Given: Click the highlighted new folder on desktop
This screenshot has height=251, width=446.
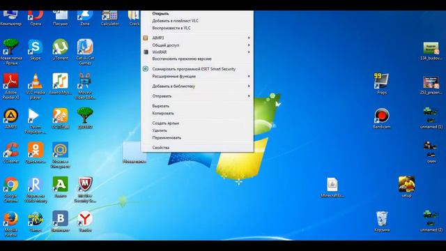Looking at the screenshot, I should click(x=134, y=153).
